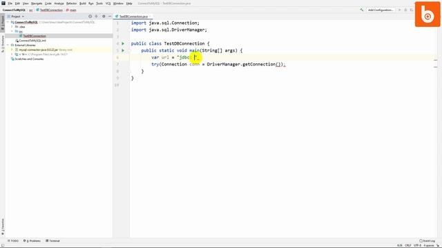The height and width of the screenshot is (248, 442).
Task: Click the tool window toggle icon bottom-left
Action: tap(3, 245)
